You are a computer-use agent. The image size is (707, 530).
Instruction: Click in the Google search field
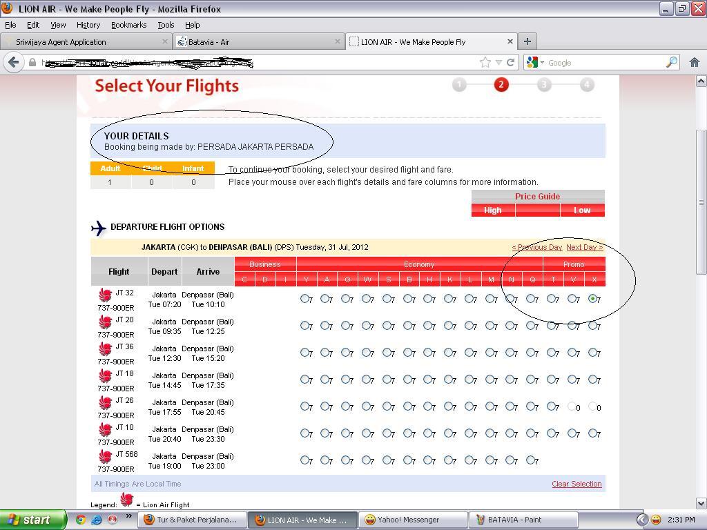(604, 63)
